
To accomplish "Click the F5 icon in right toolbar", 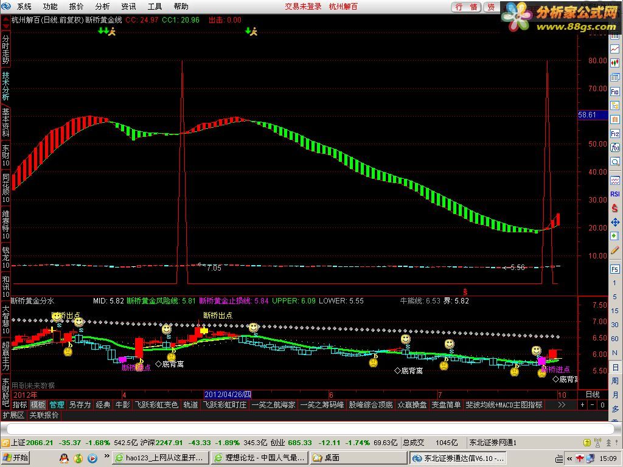I will (x=614, y=269).
